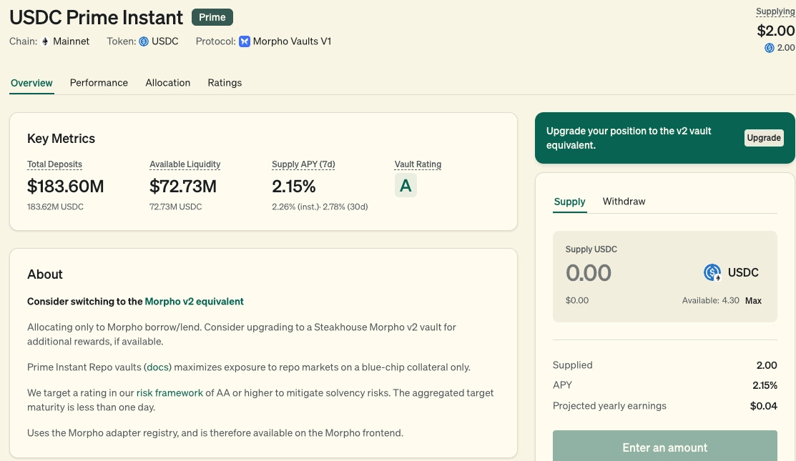Click the Supplying label at top right
This screenshot has width=796, height=461.
coord(775,11)
